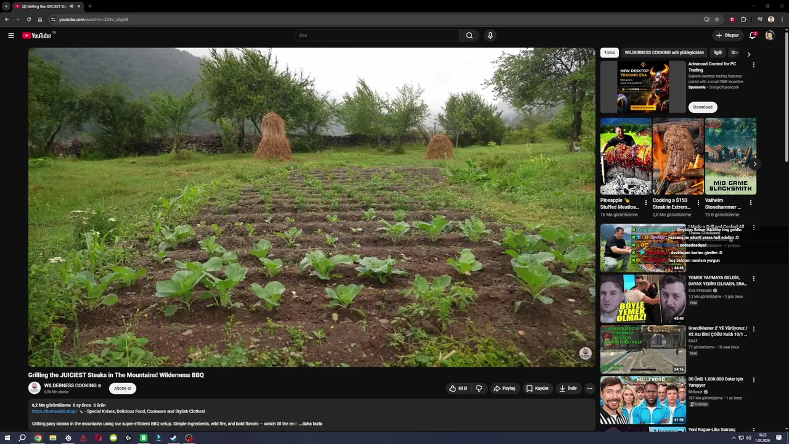Image resolution: width=789 pixels, height=444 pixels.
Task: Select the İlgili filter chip
Action: 717,52
